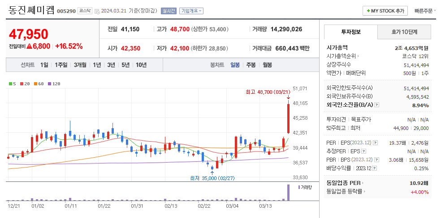Image resolution: width=441 pixels, height=218 pixels.
Task: Select the 5년 line chart period
Action: click(125, 65)
